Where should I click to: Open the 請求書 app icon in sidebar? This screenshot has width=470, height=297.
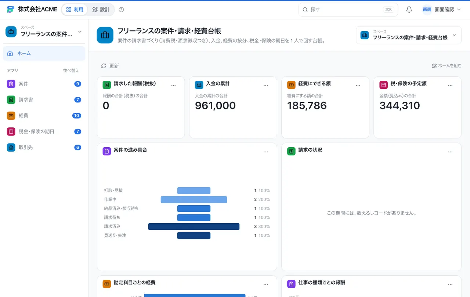(x=11, y=99)
